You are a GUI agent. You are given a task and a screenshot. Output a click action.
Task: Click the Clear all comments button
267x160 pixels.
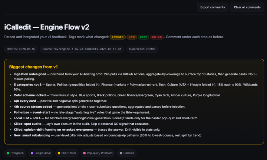click(x=247, y=7)
